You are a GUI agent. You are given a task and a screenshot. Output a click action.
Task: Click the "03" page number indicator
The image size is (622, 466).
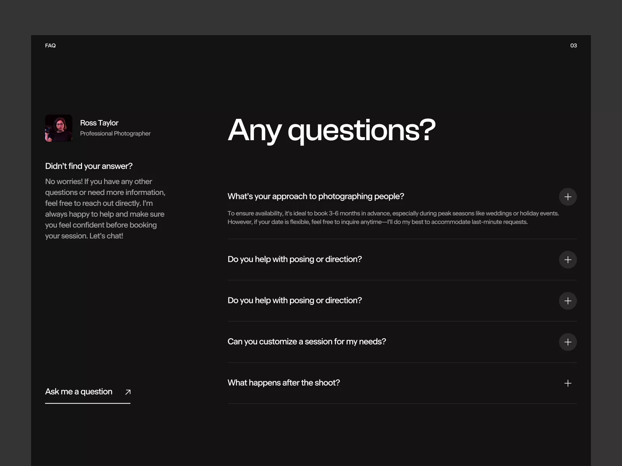tap(573, 46)
